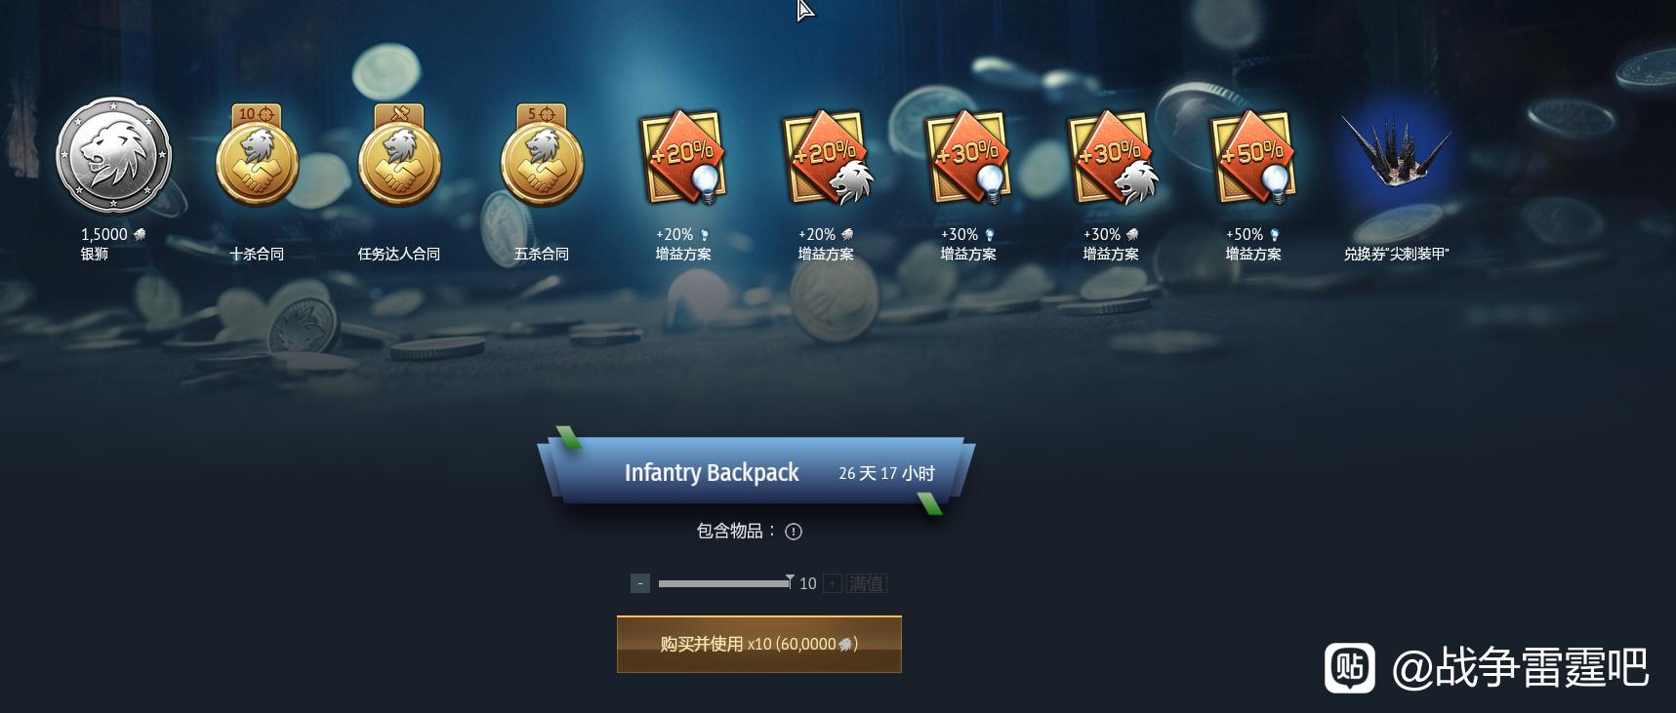Screen dimensions: 1676x713
Task: Click the +50% research booster icon
Action: click(1253, 157)
